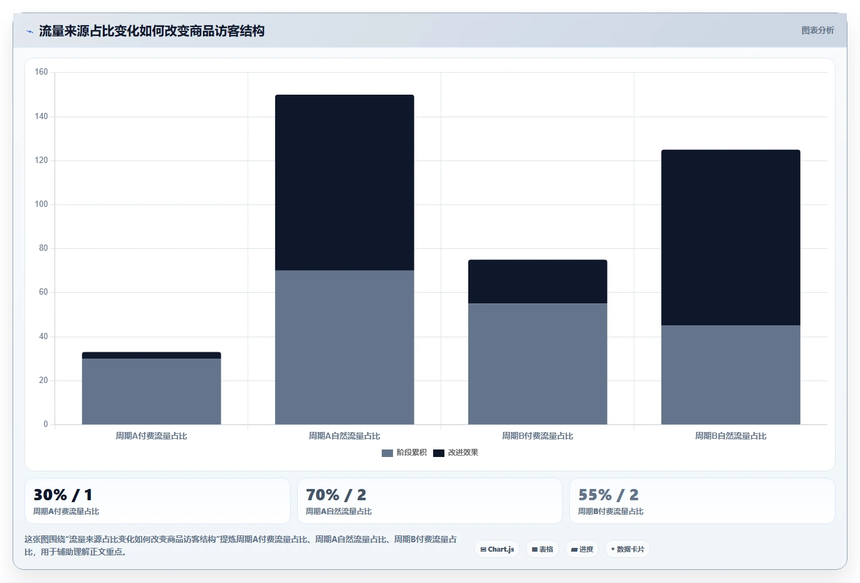The image size is (860, 583).
Task: Click the 进度 tag
Action: pyautogui.click(x=582, y=549)
